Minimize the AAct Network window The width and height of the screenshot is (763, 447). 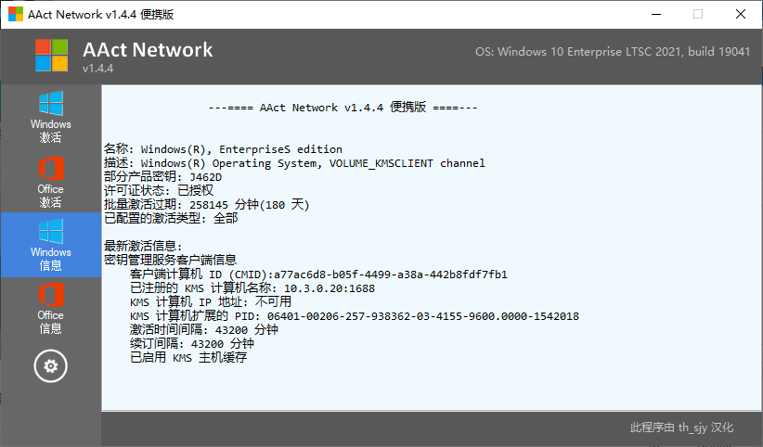point(655,14)
